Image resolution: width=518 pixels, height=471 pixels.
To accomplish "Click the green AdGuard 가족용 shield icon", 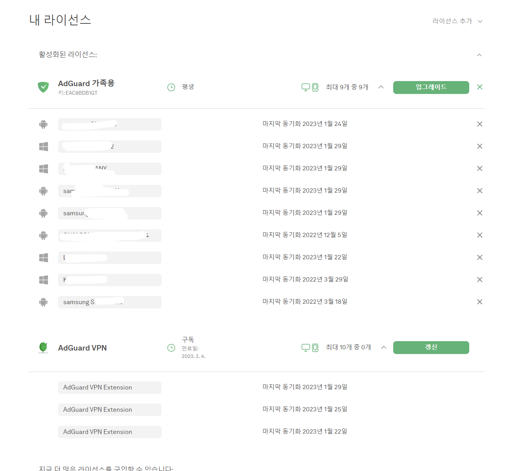I will (x=43, y=87).
